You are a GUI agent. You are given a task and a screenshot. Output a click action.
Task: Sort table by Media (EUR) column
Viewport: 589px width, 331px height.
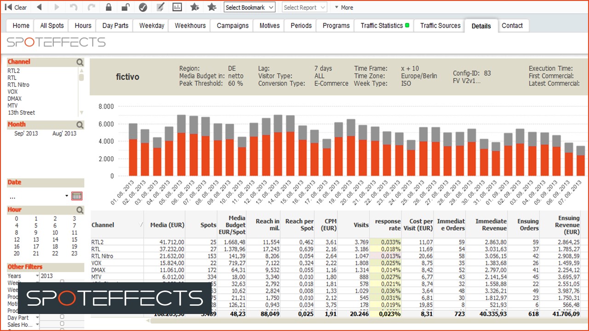point(164,225)
